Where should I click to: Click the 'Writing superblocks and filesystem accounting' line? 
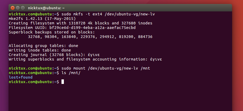tap(85, 59)
